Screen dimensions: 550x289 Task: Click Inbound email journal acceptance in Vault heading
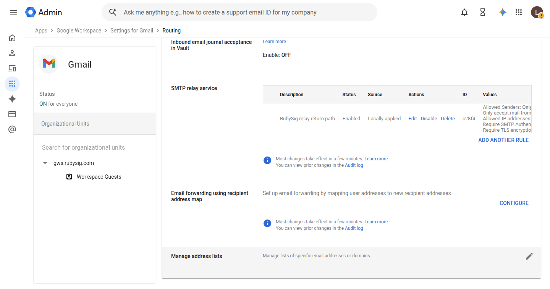(x=212, y=45)
